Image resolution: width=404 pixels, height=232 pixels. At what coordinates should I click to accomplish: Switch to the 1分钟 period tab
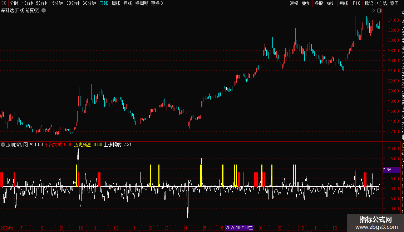(x=27, y=3)
